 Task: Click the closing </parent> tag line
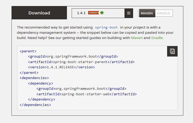(x=29, y=72)
